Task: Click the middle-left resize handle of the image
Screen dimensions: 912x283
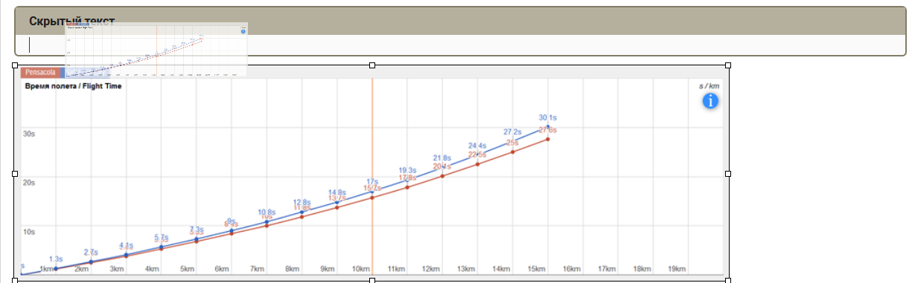Action: [15, 173]
